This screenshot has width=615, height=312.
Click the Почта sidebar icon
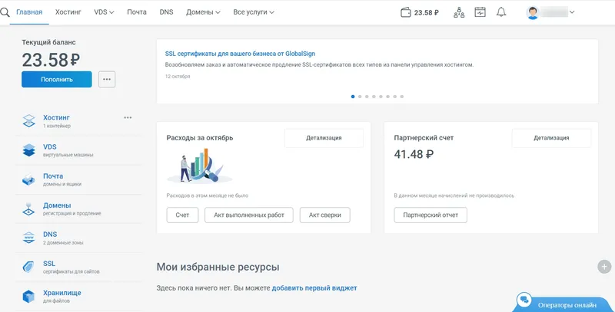28,179
